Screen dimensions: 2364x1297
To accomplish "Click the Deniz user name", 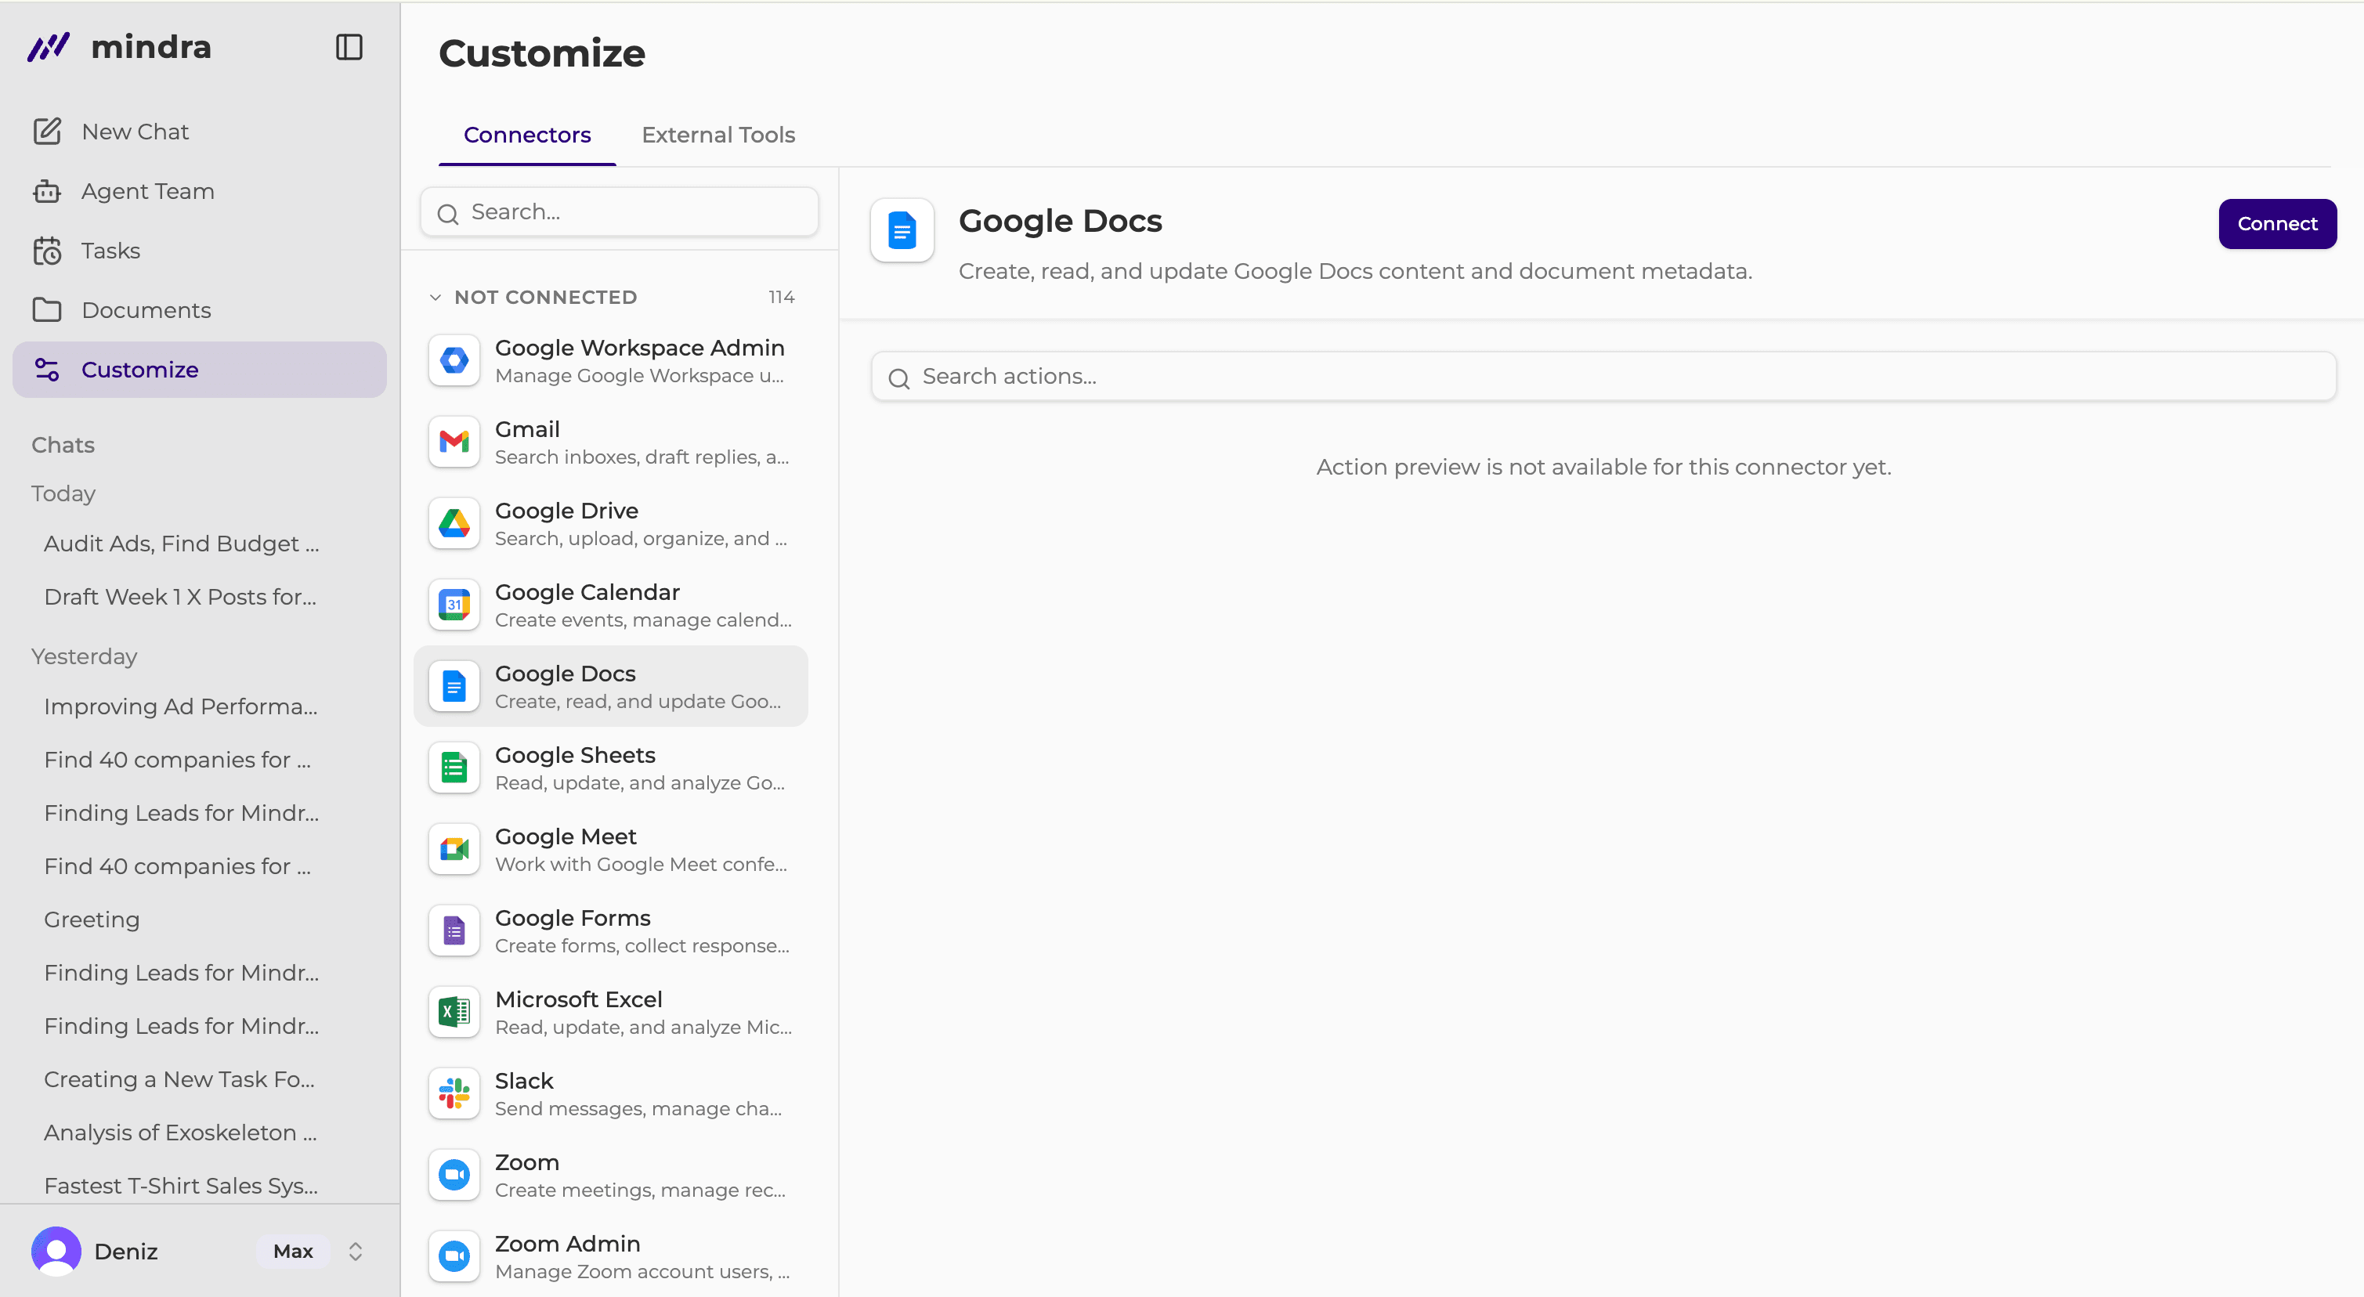I will 126,1251.
